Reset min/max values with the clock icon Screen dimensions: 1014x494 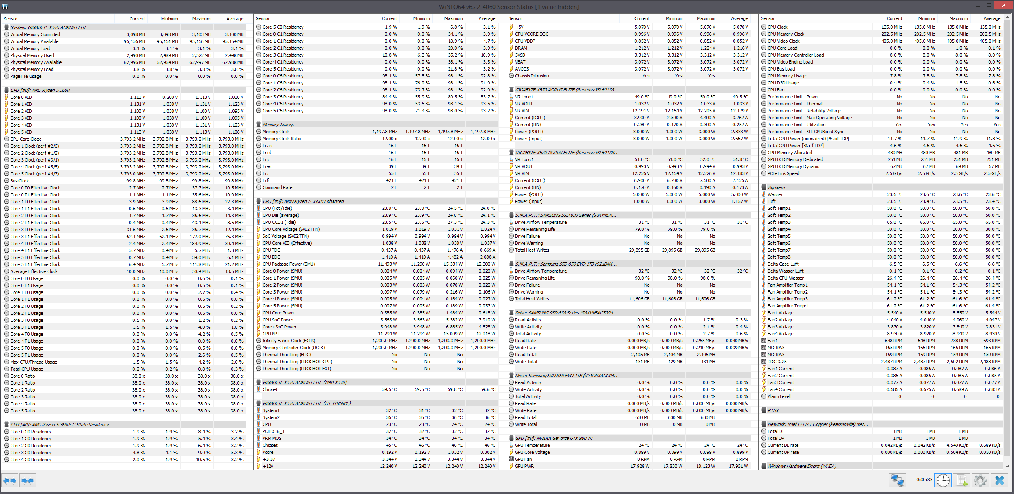(943, 480)
